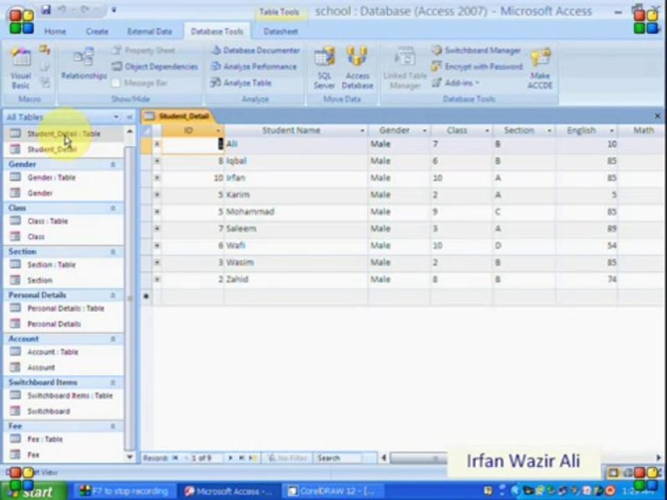Click the cell containing 'Mohammad'
Viewport: 667px width, 500px height.
(296, 212)
